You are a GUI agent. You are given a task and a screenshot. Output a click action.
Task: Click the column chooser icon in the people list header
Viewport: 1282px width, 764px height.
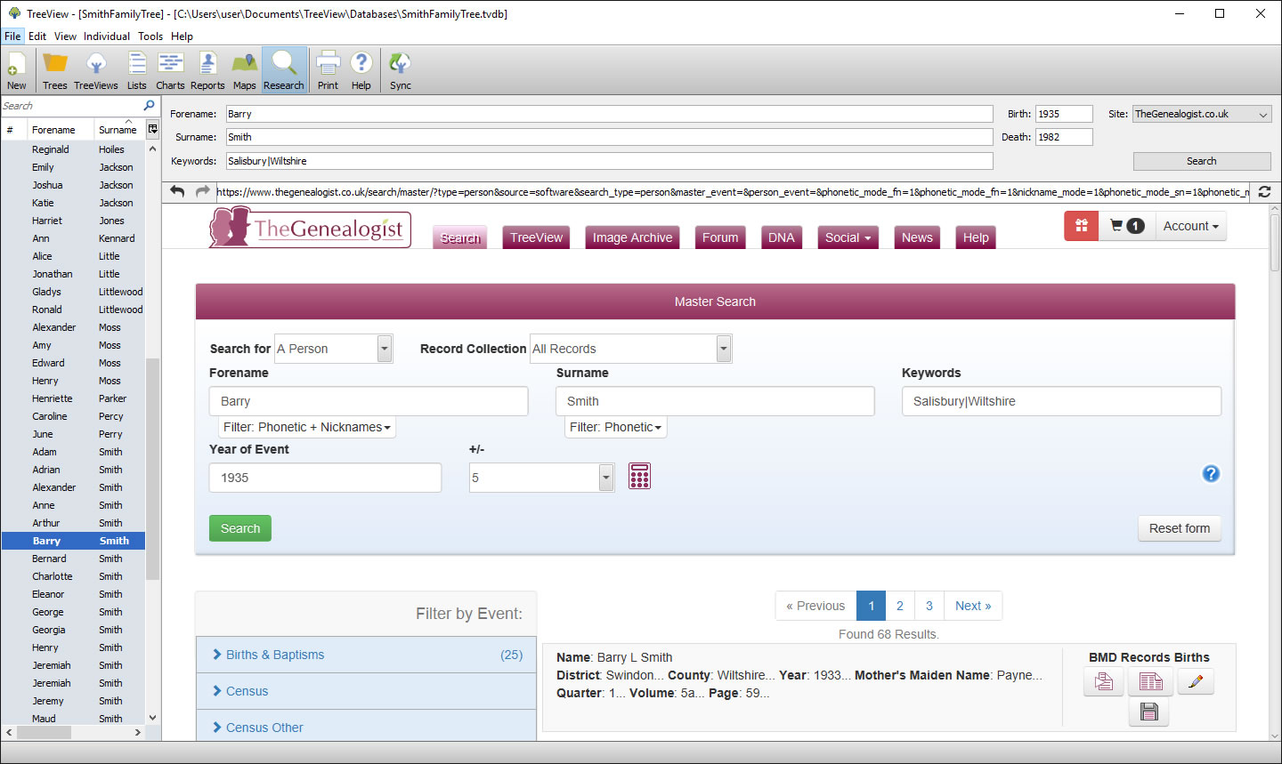point(152,129)
